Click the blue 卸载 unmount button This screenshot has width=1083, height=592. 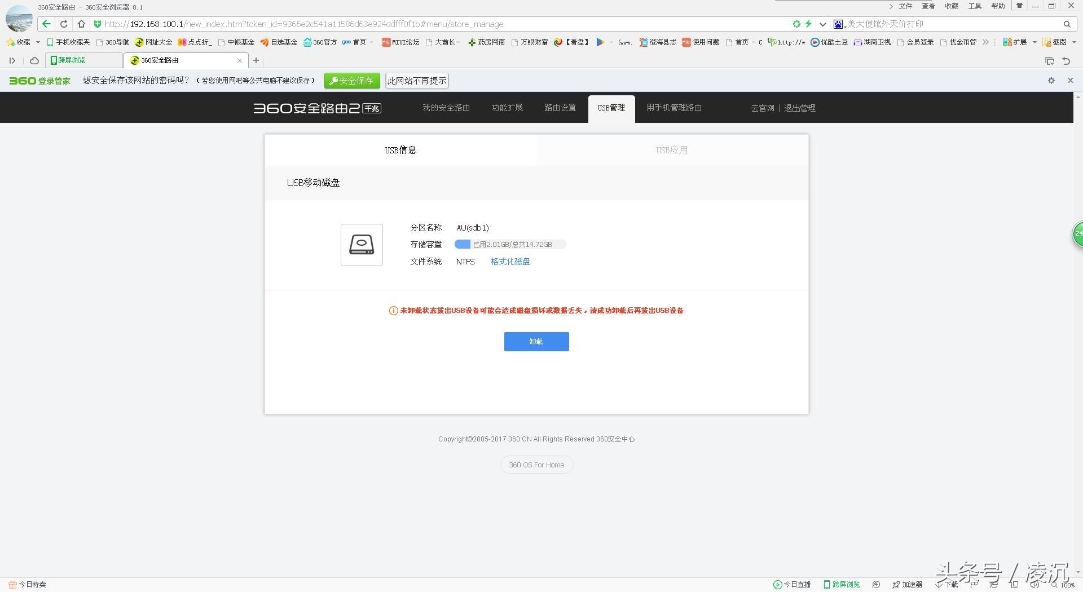536,342
